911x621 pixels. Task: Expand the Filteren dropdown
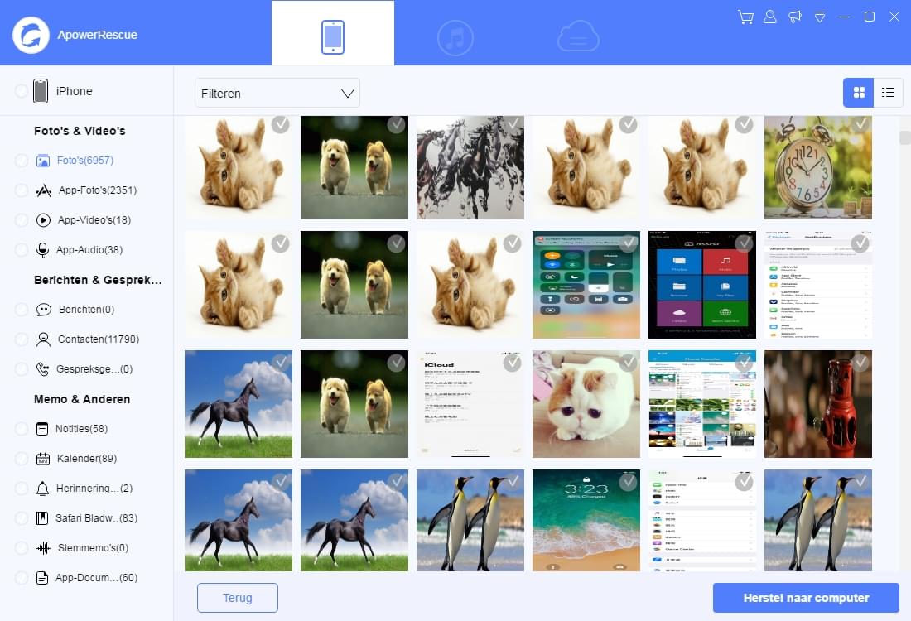(x=277, y=94)
